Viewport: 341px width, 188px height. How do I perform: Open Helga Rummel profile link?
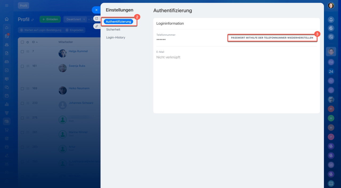[78, 51]
